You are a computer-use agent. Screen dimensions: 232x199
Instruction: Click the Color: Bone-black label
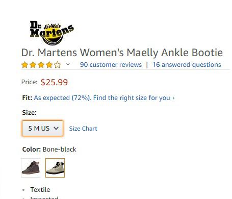[49, 150]
